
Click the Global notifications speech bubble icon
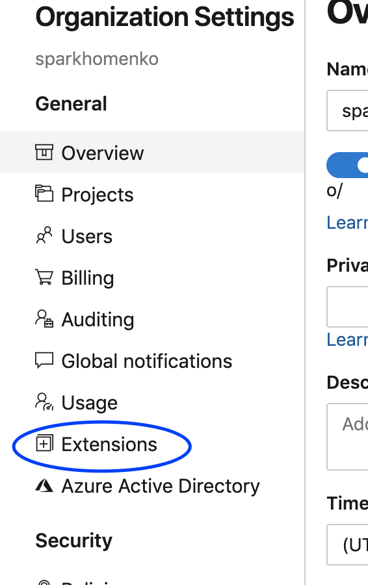44,360
